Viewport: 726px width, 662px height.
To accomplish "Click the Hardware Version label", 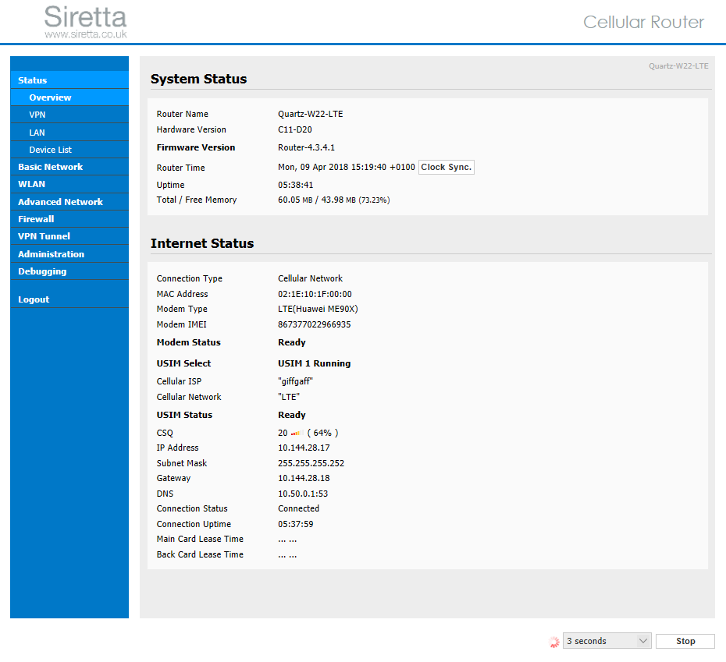I will (191, 129).
